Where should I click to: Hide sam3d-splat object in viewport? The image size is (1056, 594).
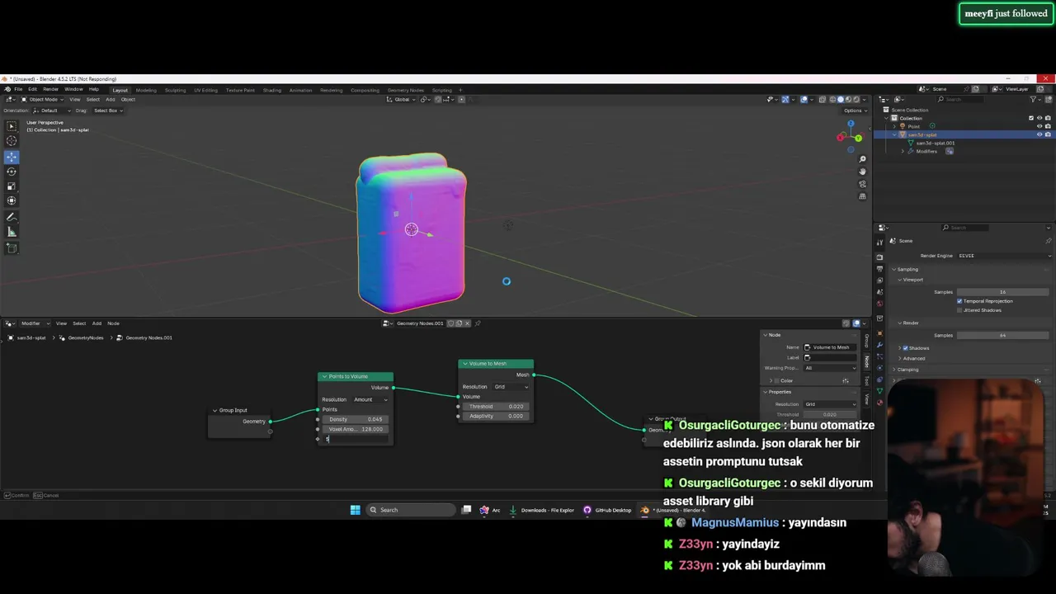point(1039,134)
